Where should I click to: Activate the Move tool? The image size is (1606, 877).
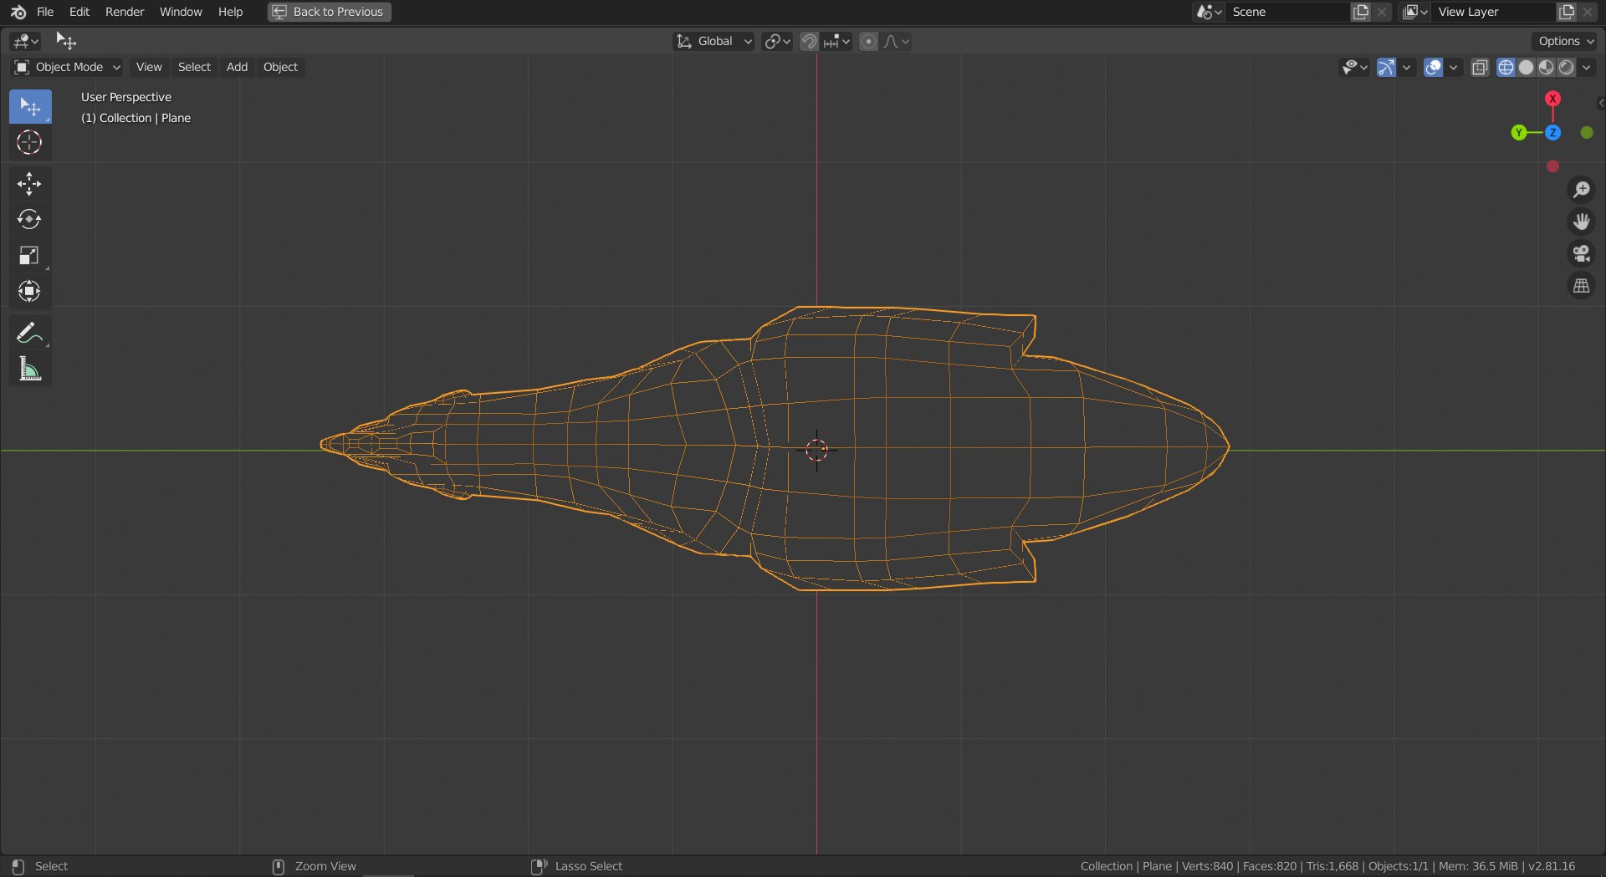coord(30,184)
